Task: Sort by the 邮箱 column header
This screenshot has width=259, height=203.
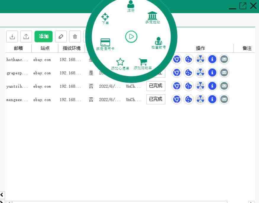Action: pos(18,48)
